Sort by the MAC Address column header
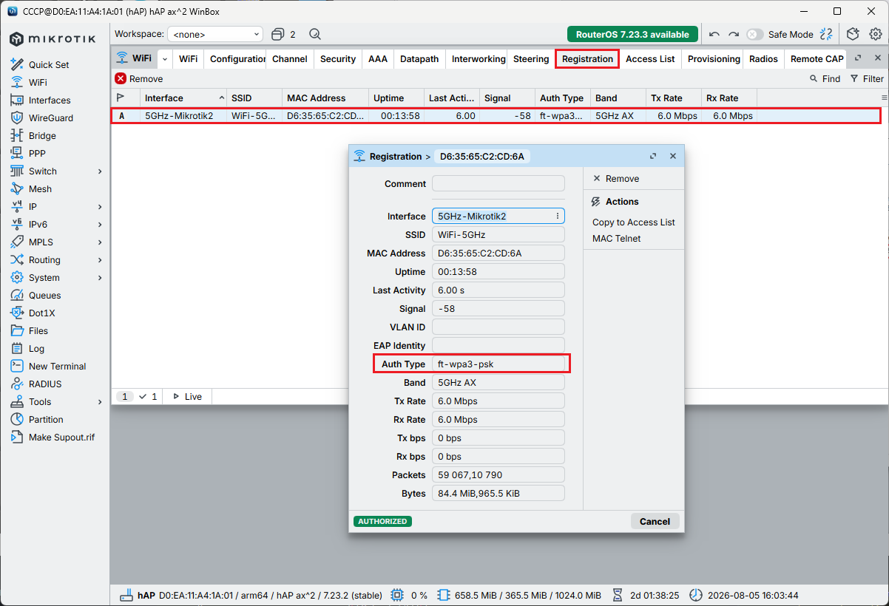This screenshot has height=606, width=889. (x=325, y=98)
